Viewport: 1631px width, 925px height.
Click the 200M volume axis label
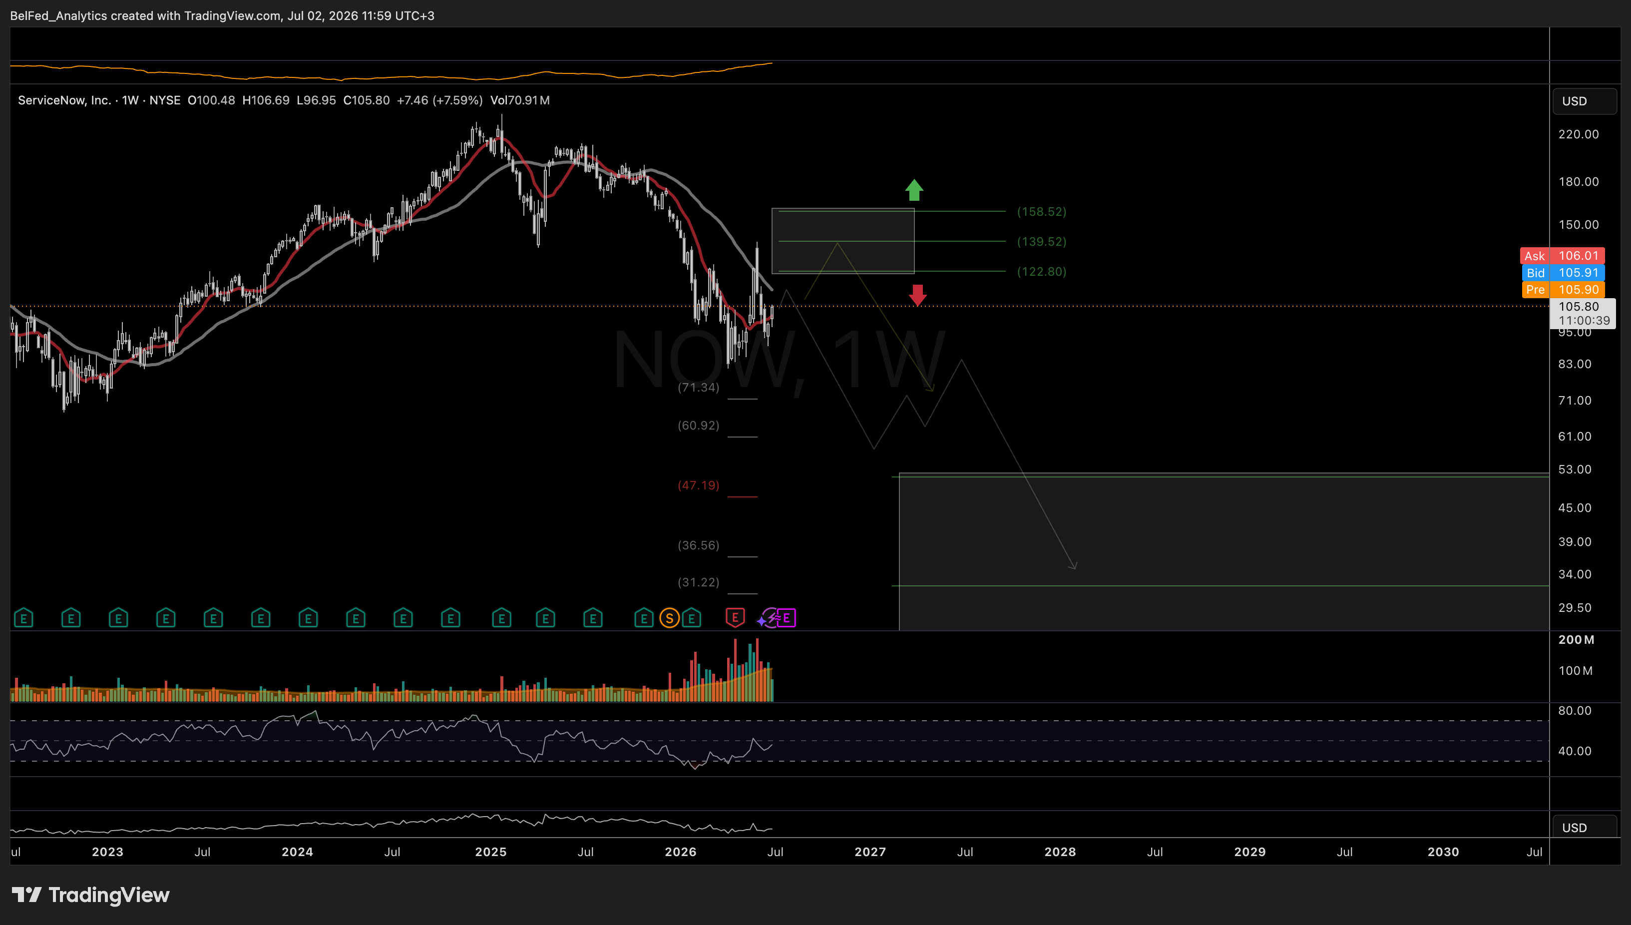pos(1576,640)
